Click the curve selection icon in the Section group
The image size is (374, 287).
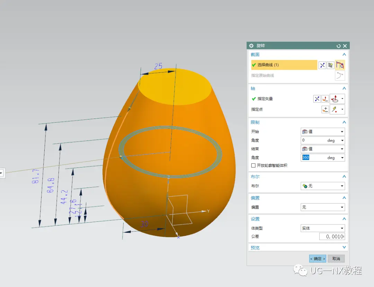tap(340, 65)
